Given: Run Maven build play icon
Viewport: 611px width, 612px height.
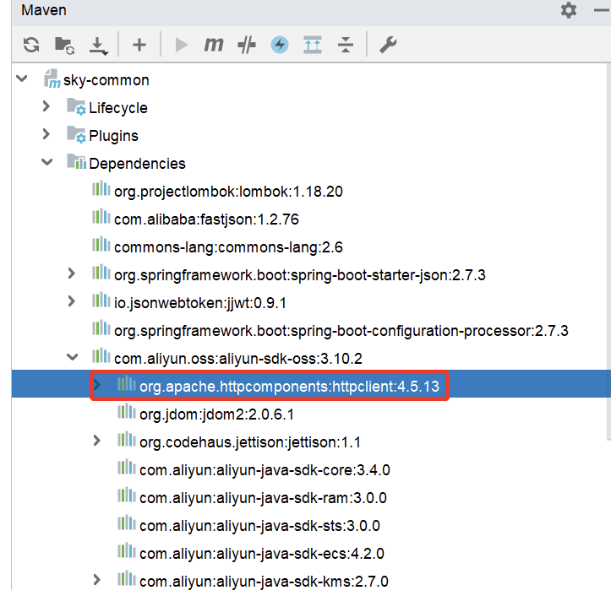Looking at the screenshot, I should [x=181, y=45].
